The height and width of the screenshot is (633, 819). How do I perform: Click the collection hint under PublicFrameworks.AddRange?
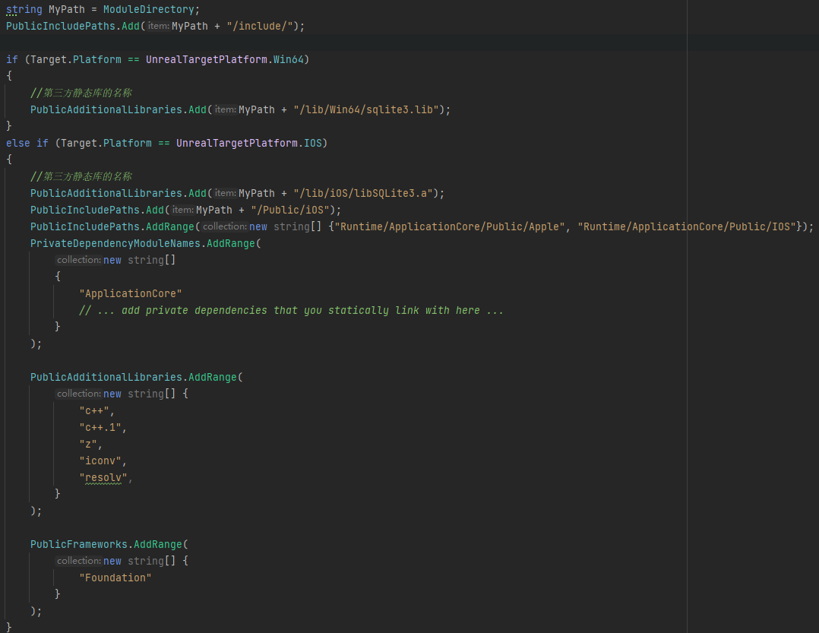78,561
